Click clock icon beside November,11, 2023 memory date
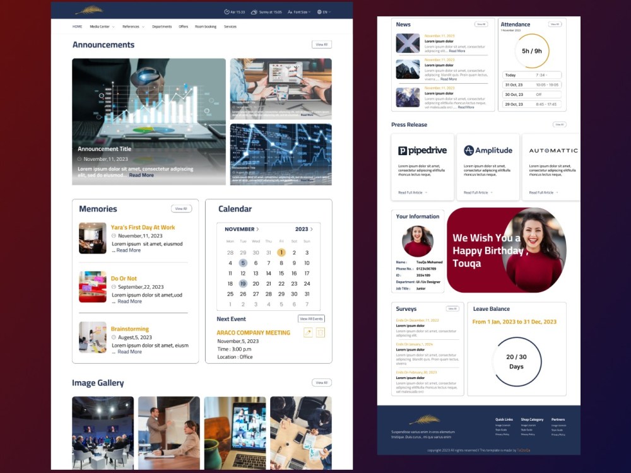 [114, 236]
